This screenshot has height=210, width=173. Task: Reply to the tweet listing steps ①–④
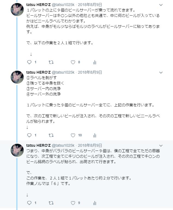(30, 135)
